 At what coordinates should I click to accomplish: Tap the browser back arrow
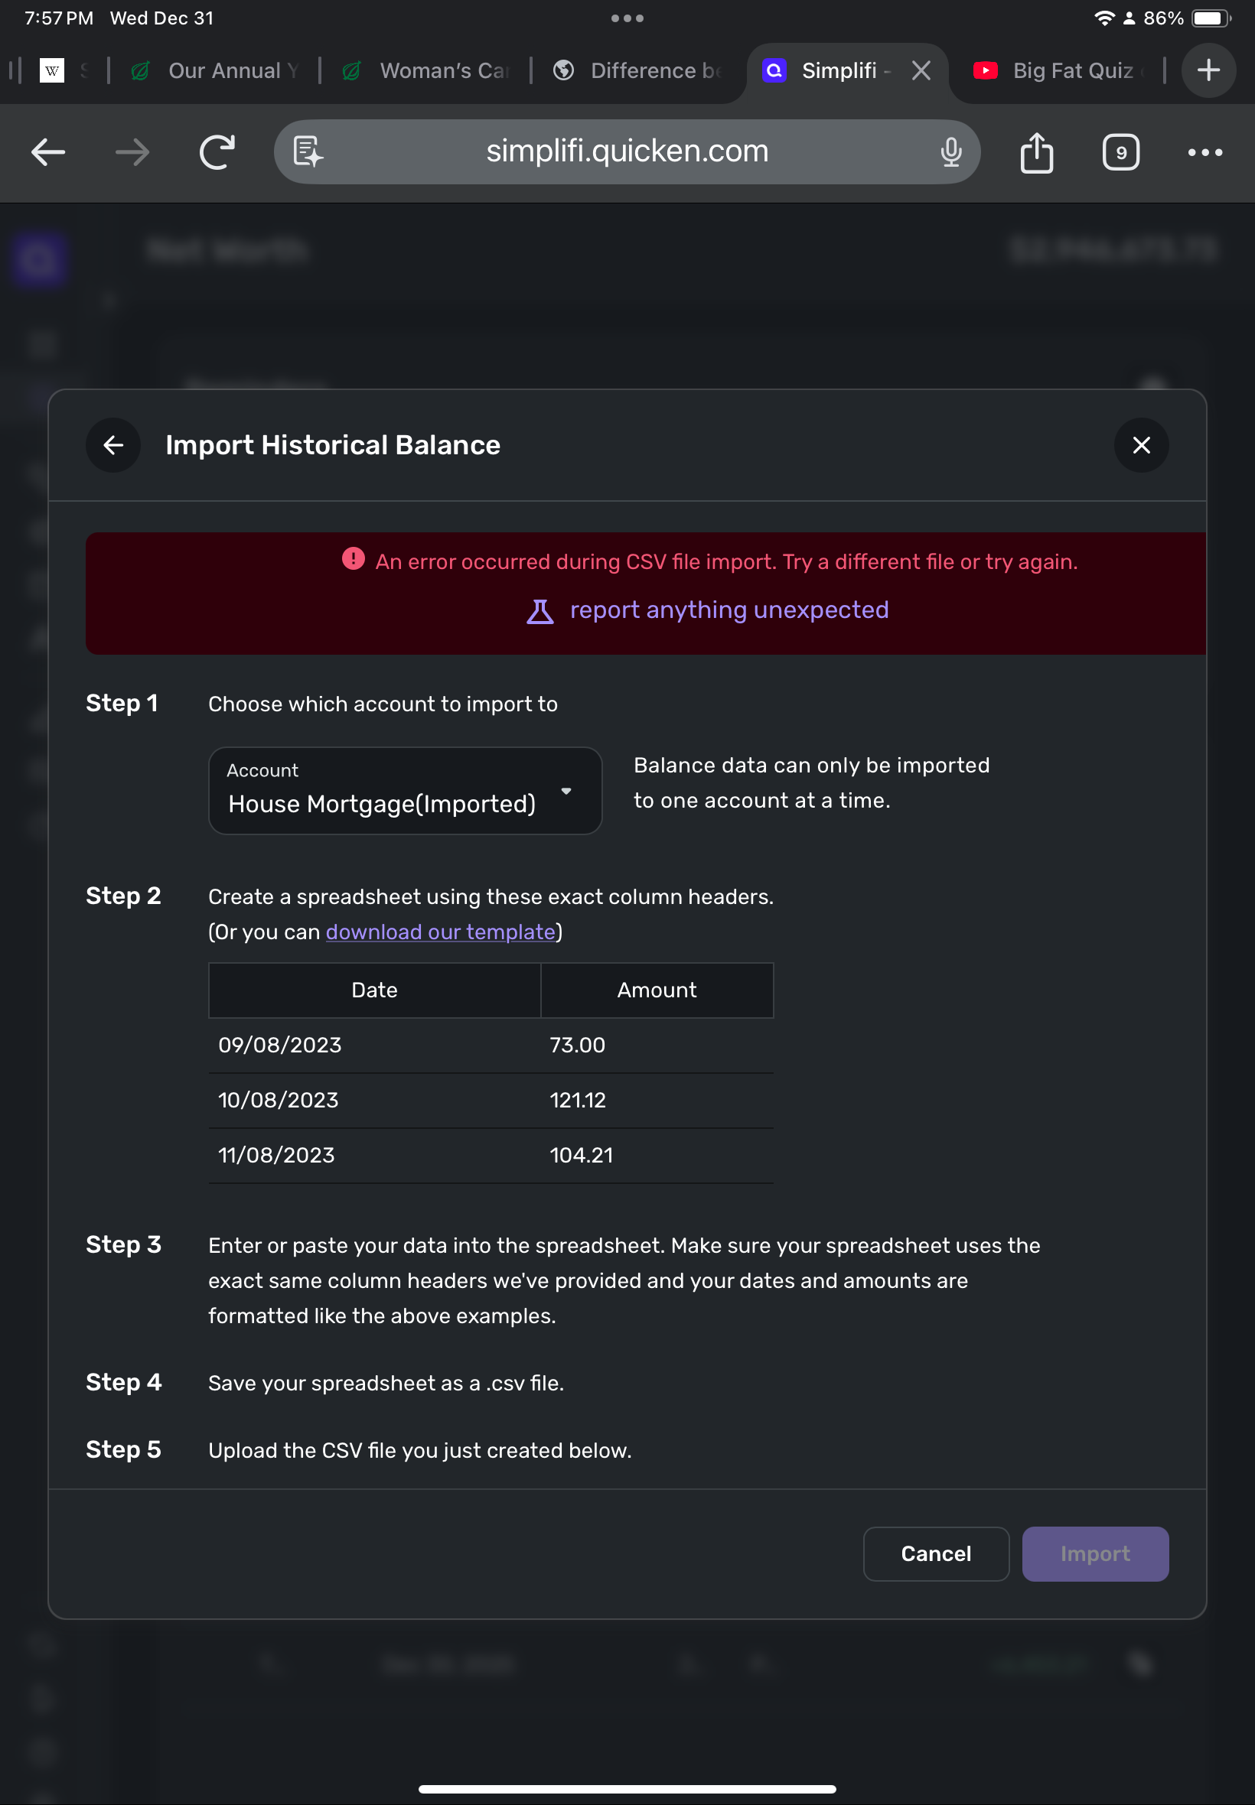(48, 152)
